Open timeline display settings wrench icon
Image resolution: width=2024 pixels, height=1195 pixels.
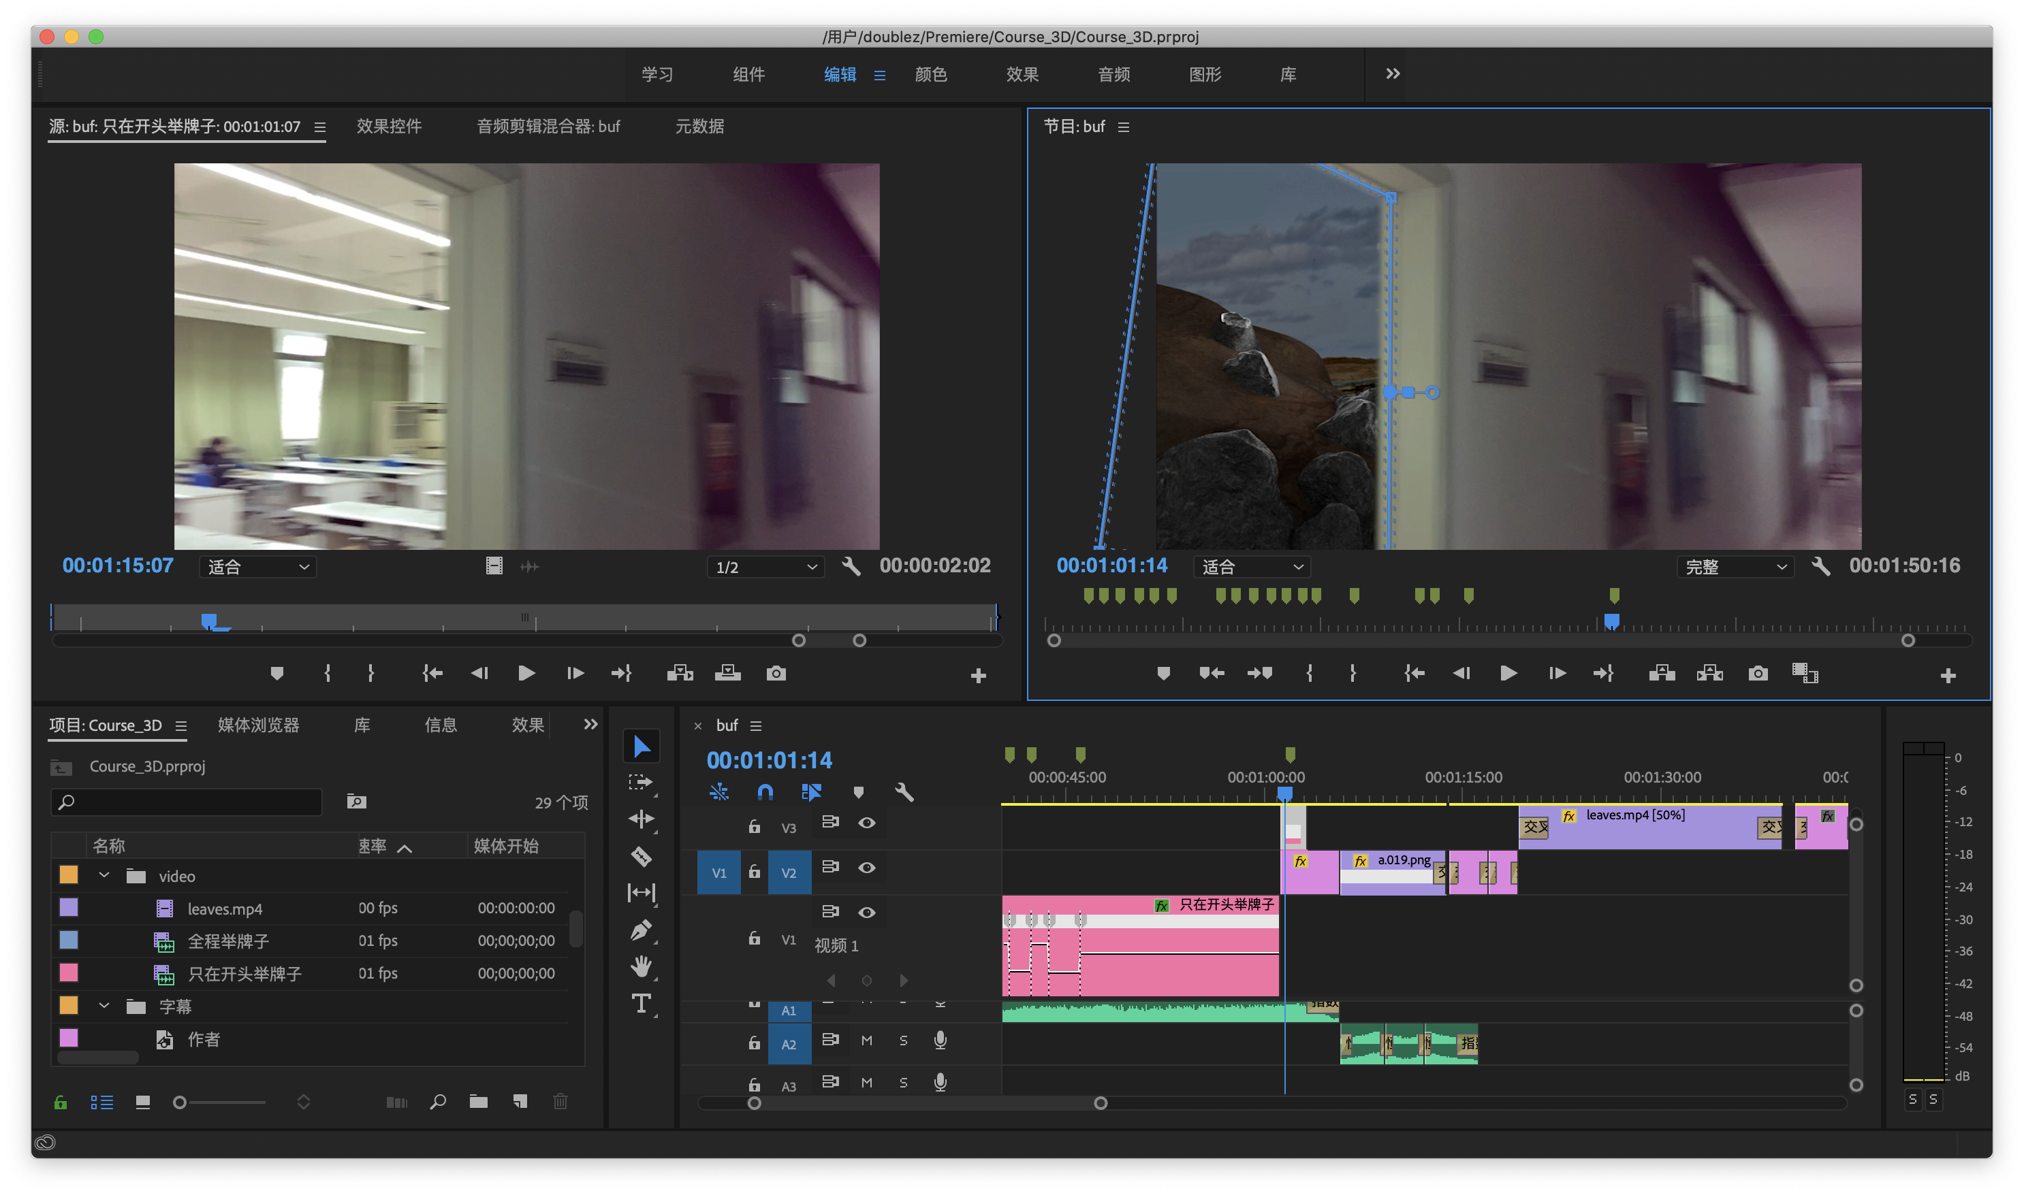point(904,792)
